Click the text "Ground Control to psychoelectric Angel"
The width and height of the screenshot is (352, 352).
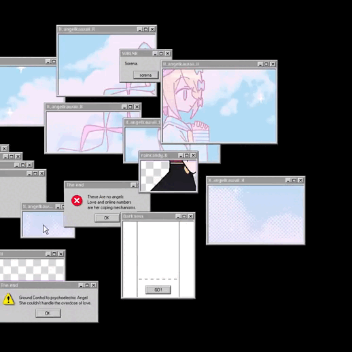coord(53,298)
